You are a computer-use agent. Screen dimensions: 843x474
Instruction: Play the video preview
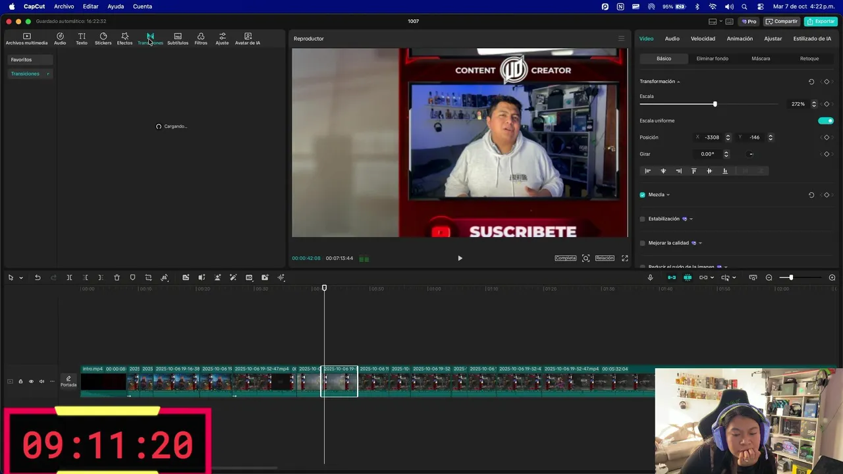click(460, 258)
